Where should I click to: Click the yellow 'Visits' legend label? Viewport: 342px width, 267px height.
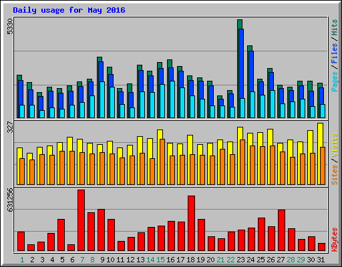coord(335,146)
